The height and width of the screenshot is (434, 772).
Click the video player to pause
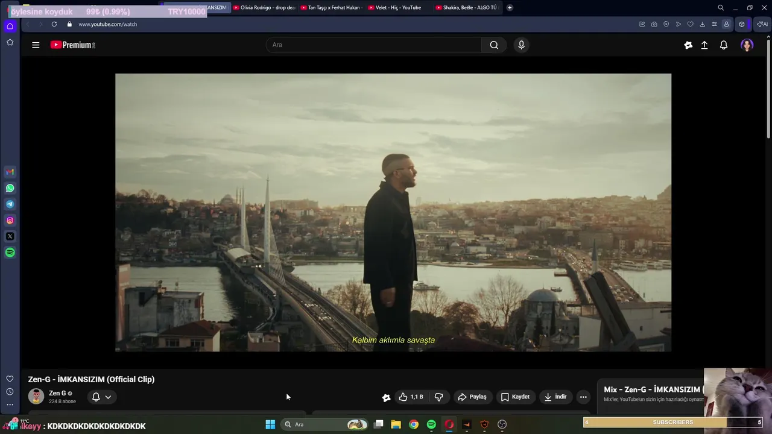[393, 212]
